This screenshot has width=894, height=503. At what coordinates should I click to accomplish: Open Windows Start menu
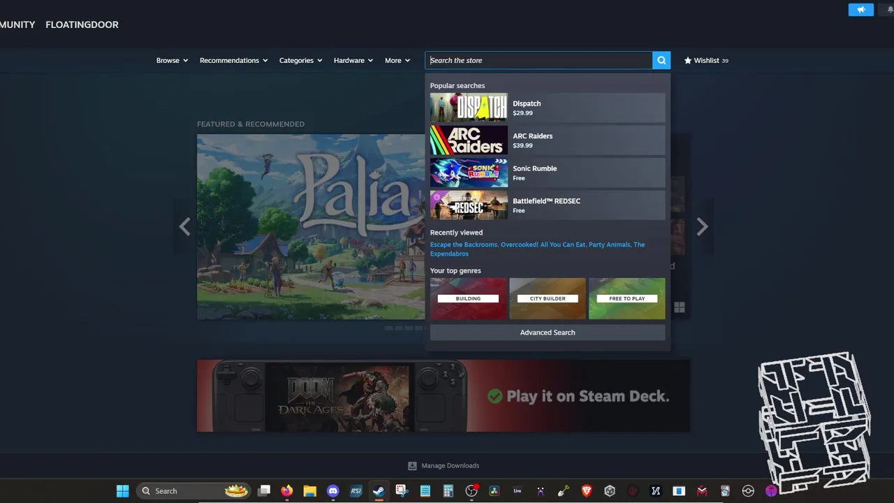pyautogui.click(x=122, y=491)
